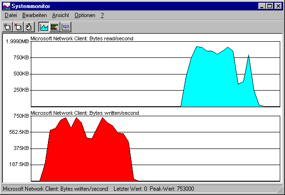Open the Ansicht menu
This screenshot has width=285, height=195.
tap(60, 15)
